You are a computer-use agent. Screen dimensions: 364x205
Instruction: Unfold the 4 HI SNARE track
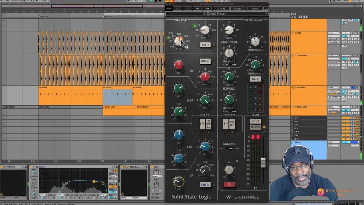click(293, 88)
